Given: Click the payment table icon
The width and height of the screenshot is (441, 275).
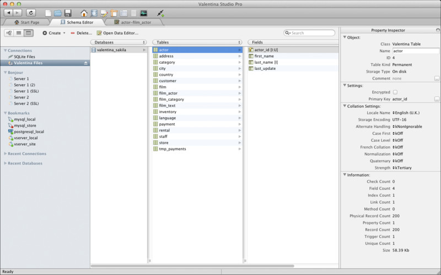Looking at the screenshot, I should [155, 124].
